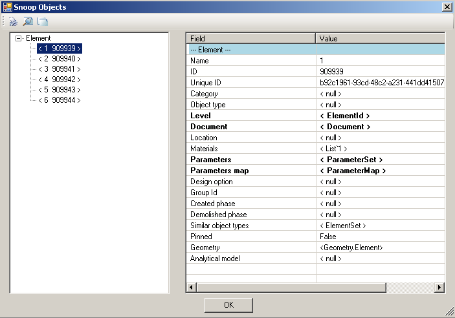Viewport: 455px width, 318px height.
Task: Close the Snoop Objects window
Action: point(447,7)
